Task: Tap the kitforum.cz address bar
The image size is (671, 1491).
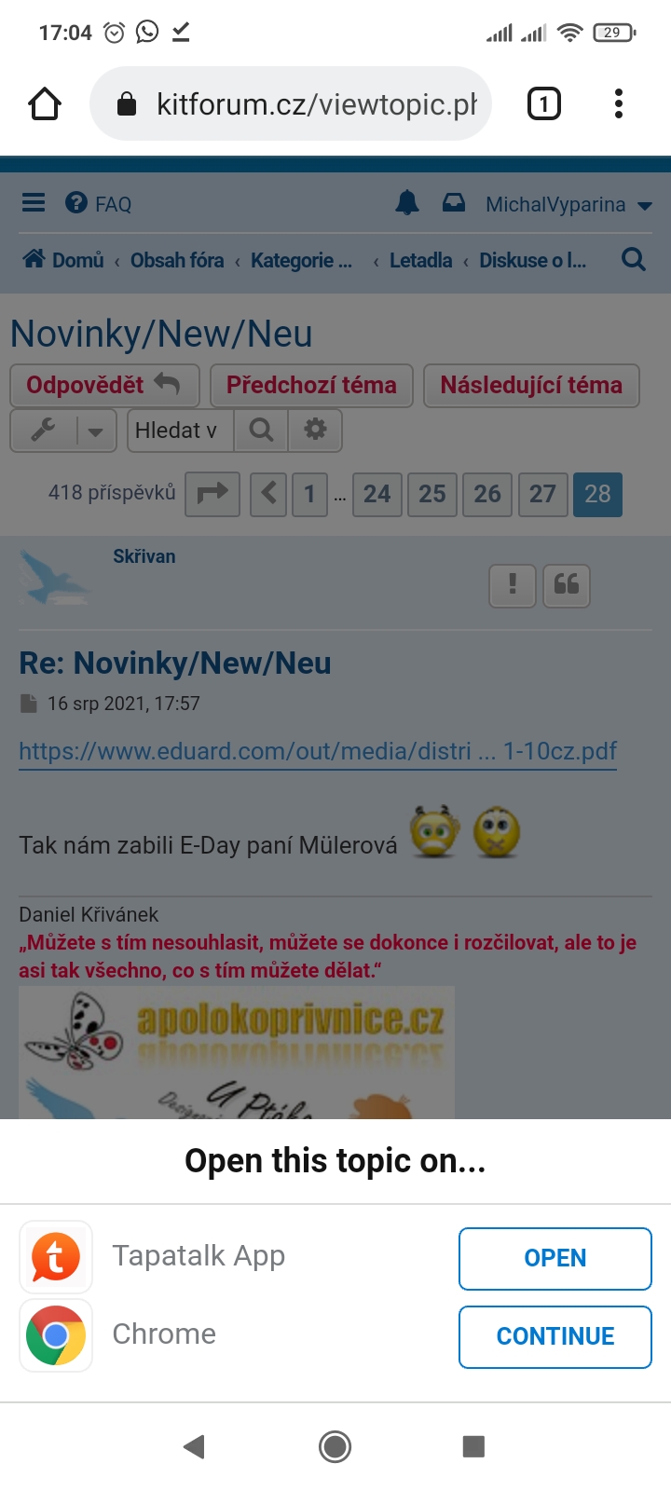Action: point(291,103)
